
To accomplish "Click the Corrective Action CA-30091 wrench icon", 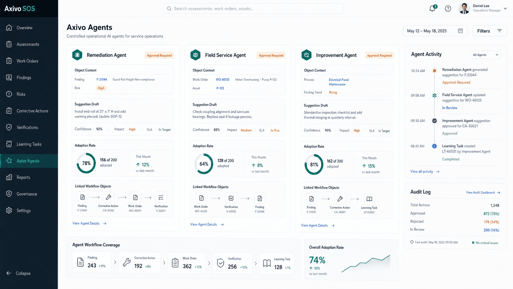I will 340,199.
